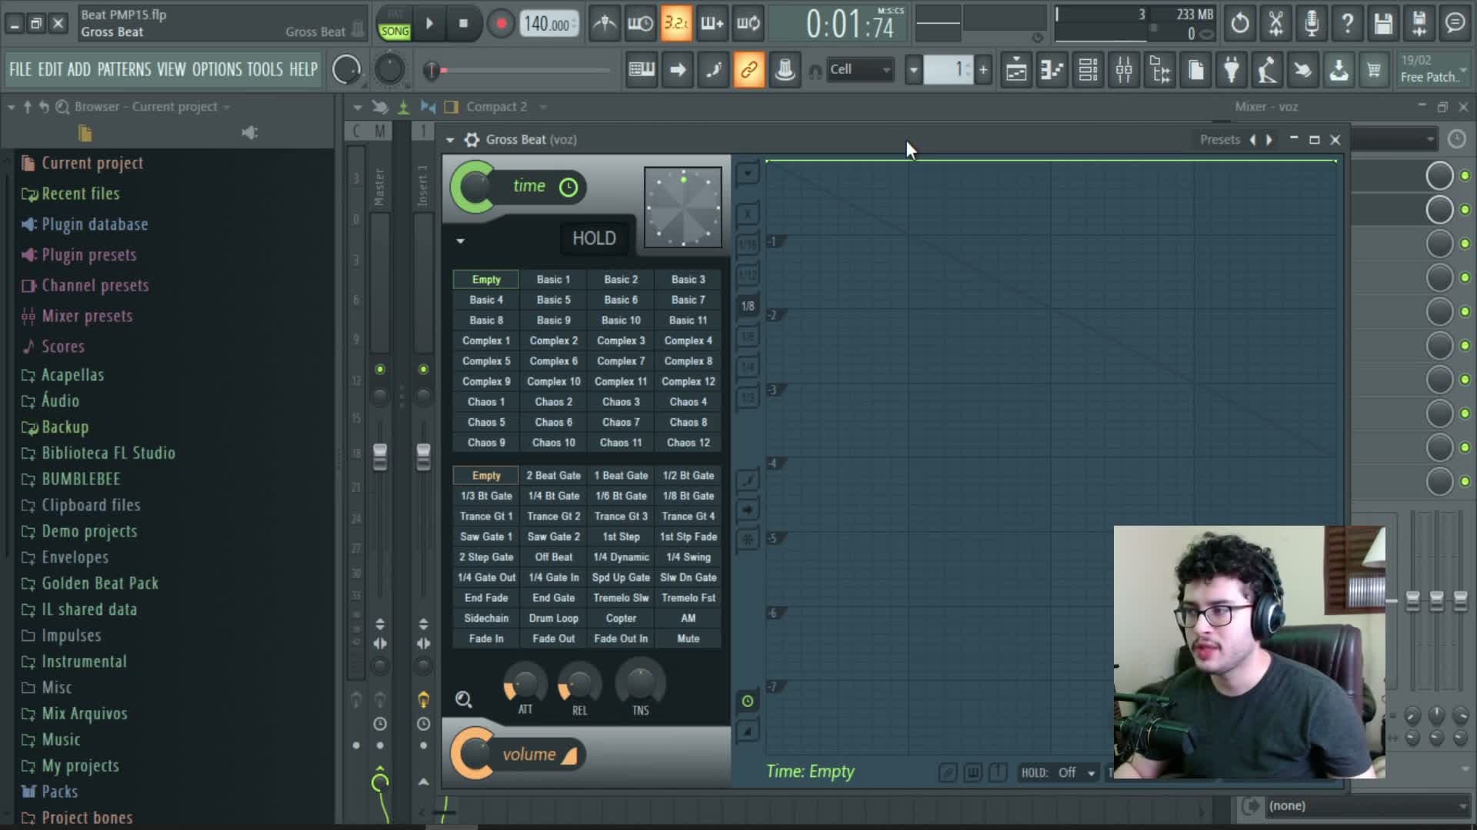Click the help question mark icon
The height and width of the screenshot is (830, 1477).
(1348, 24)
